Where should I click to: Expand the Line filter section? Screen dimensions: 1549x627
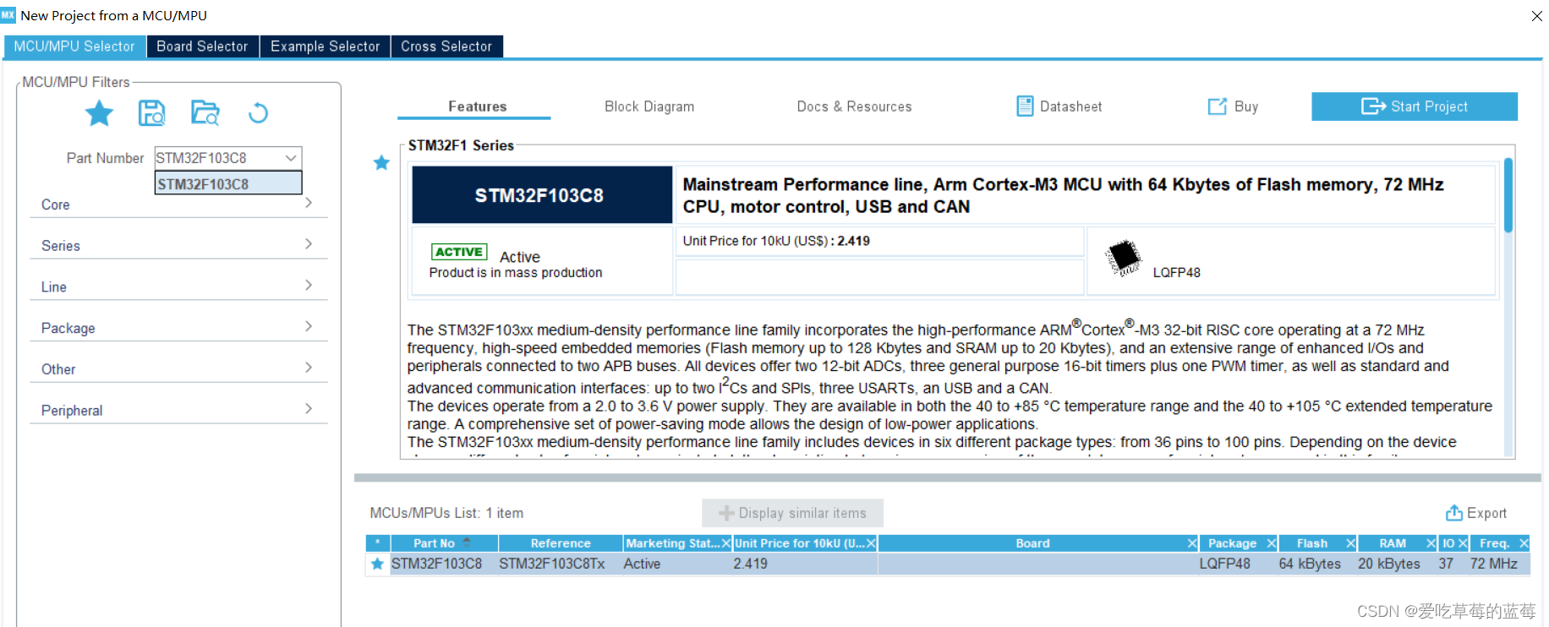coord(178,286)
